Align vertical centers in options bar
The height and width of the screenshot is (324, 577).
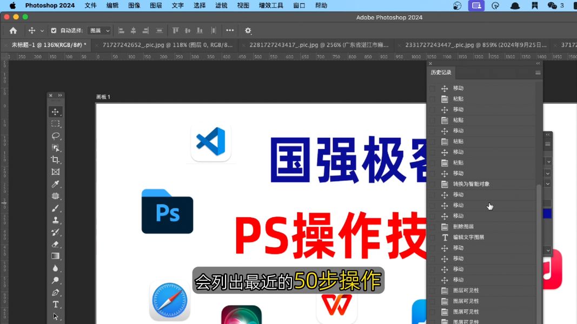pyautogui.click(x=188, y=30)
